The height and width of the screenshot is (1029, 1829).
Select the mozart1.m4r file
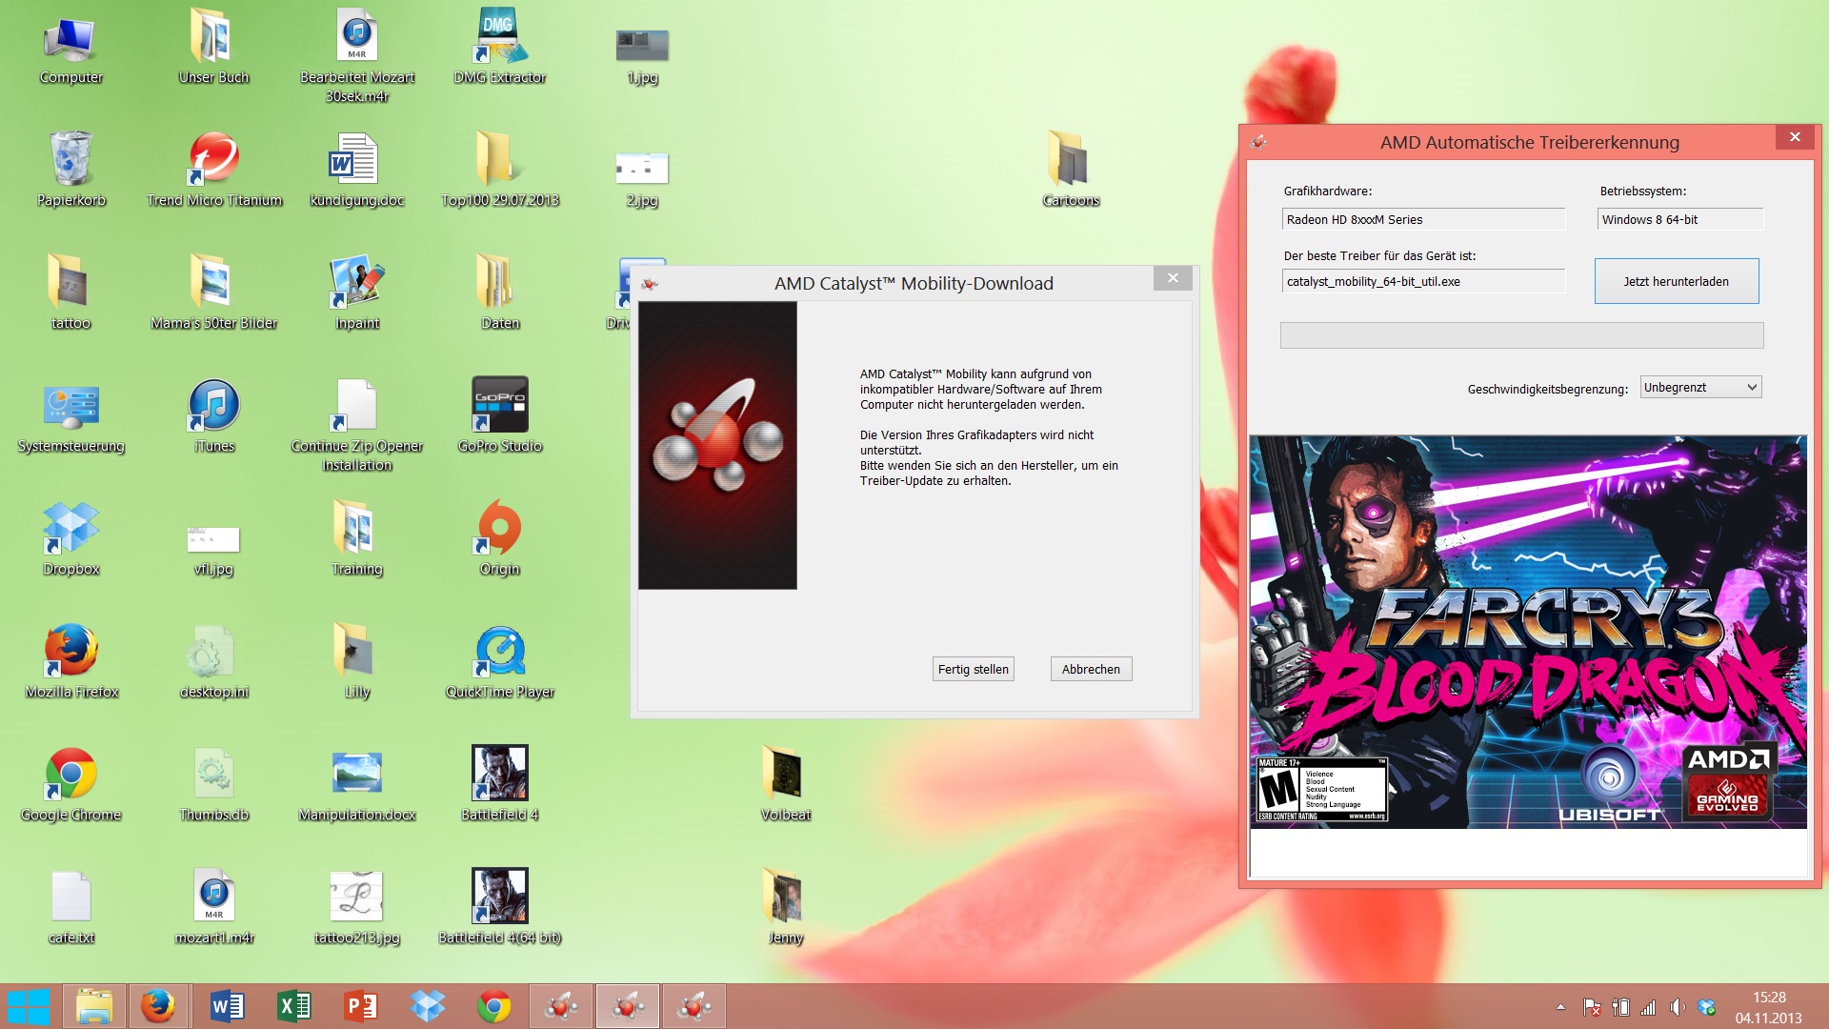(x=213, y=907)
